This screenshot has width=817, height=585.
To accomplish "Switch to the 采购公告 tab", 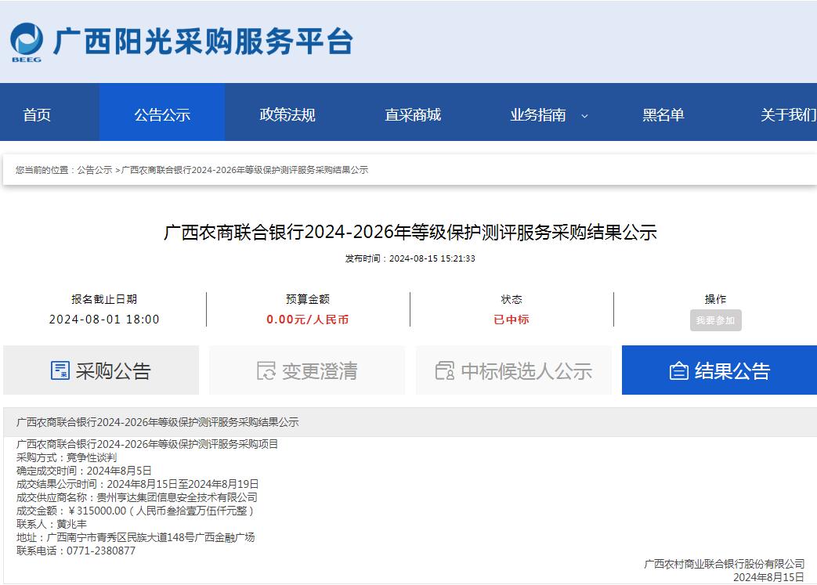I will tap(101, 370).
